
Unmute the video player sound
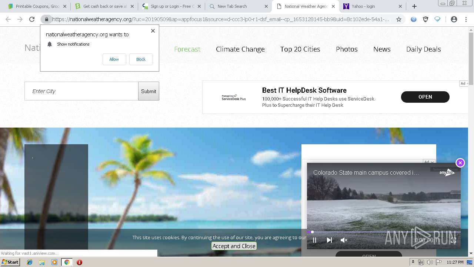click(x=344, y=240)
